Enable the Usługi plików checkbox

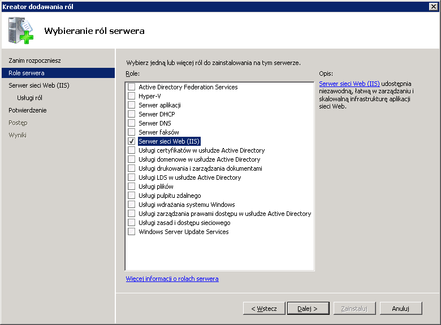[131, 187]
